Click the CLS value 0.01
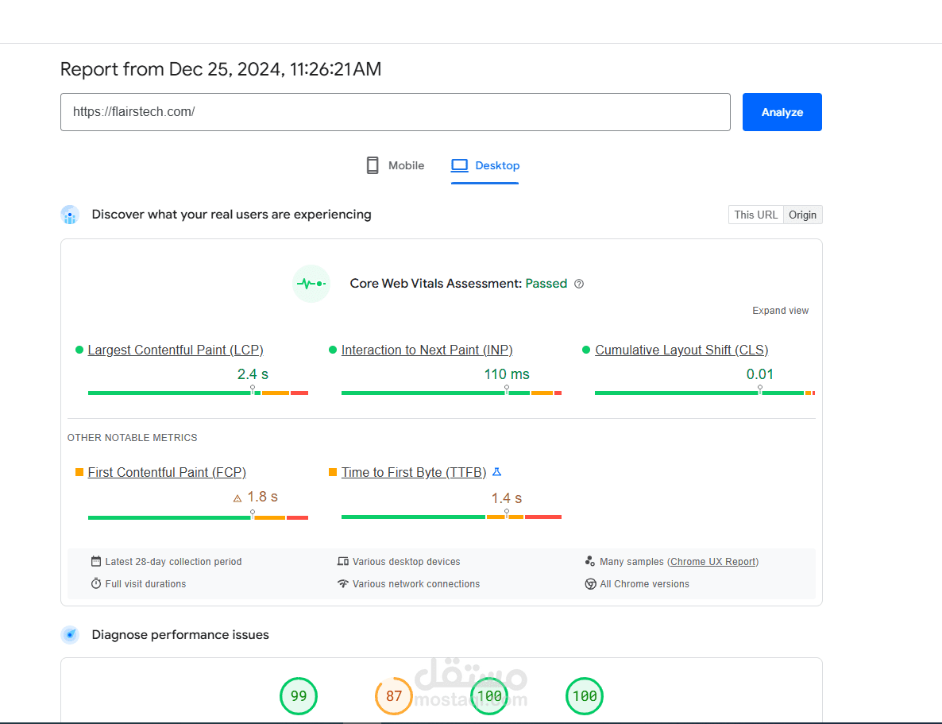This screenshot has width=942, height=724. point(760,374)
